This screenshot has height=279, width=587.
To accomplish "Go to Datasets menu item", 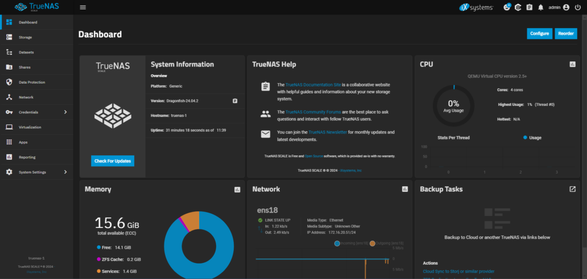I will click(x=37, y=52).
